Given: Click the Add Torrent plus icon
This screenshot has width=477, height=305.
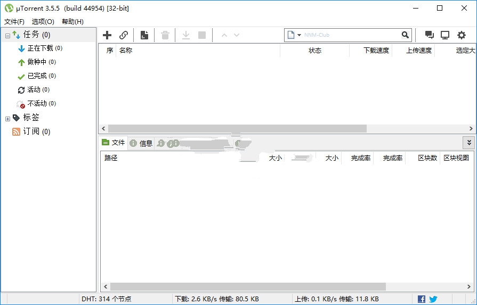Looking at the screenshot, I should tap(107, 35).
